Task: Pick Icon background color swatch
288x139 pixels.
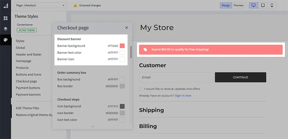Action: point(122,106)
